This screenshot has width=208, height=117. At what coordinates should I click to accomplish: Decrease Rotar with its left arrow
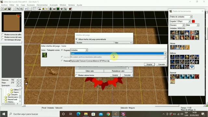click(x=17, y=83)
